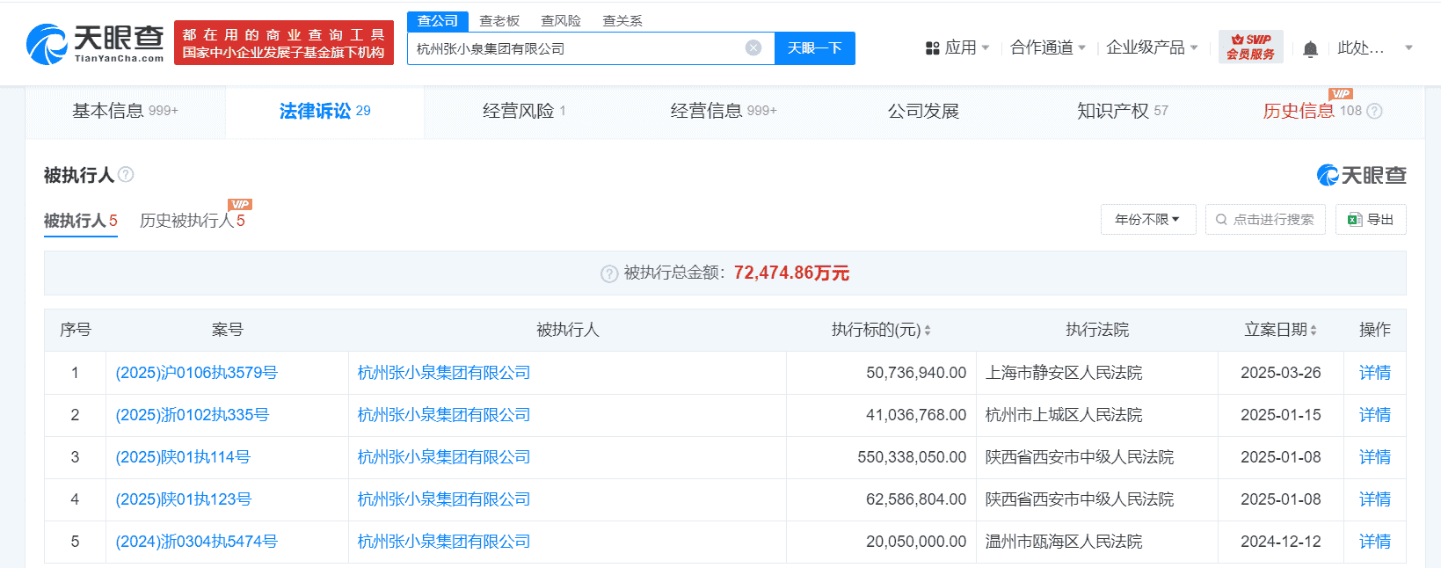Click the SVIP 会员服务 badge
The image size is (1441, 568).
[x=1250, y=47]
